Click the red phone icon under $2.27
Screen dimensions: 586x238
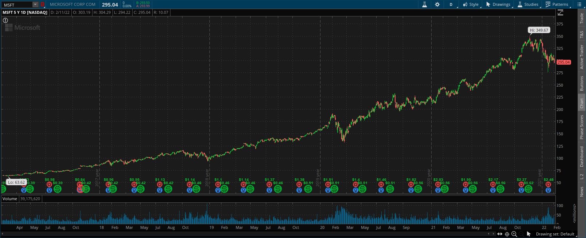521,185
